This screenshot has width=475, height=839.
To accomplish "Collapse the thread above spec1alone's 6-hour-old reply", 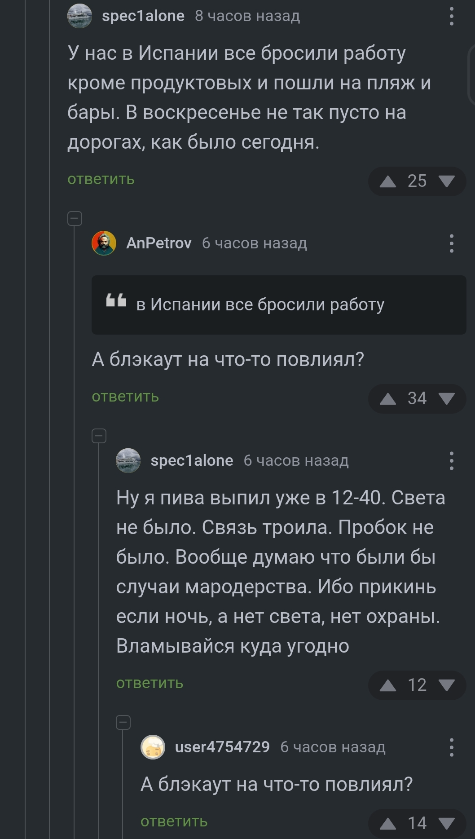I will coord(99,436).
